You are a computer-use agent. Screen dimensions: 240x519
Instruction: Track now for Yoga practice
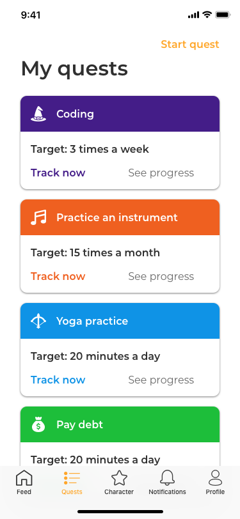pyautogui.click(x=58, y=380)
